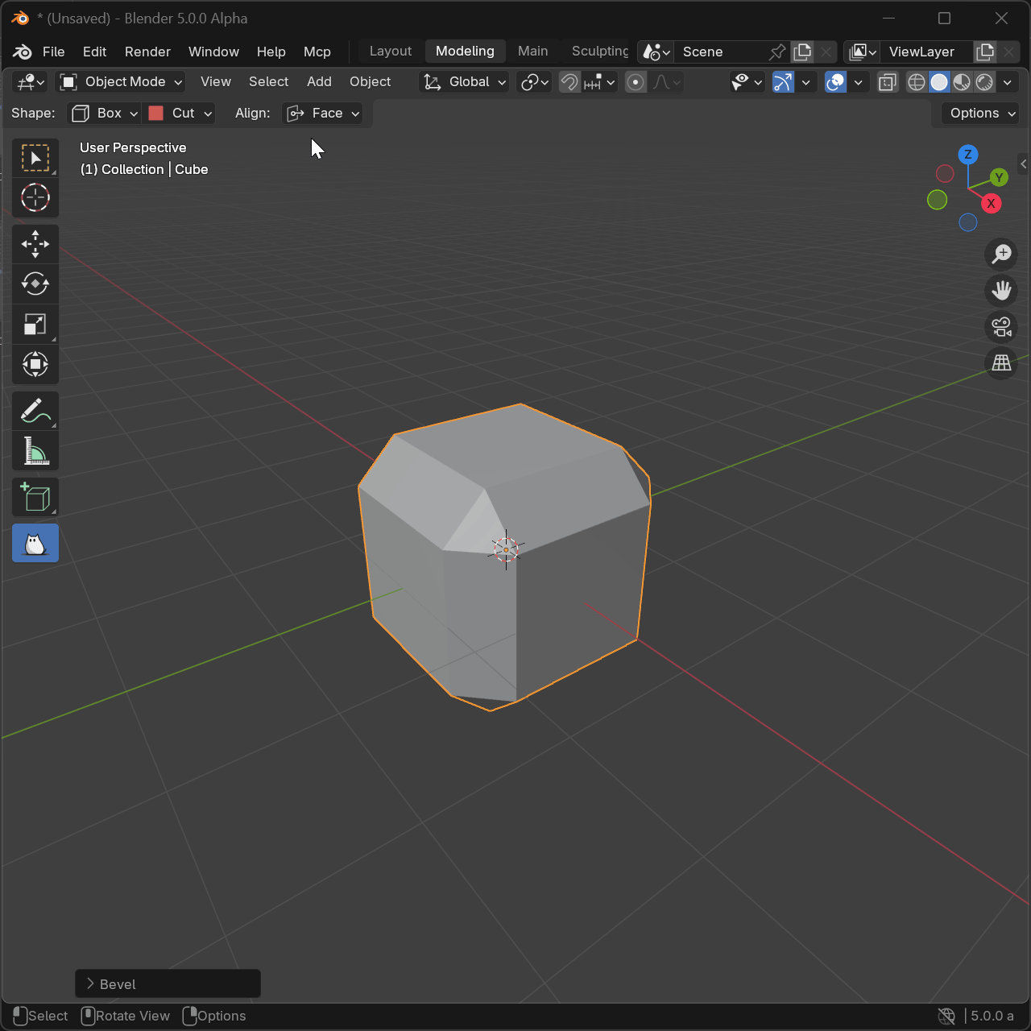Open the Add menu in header

[319, 82]
